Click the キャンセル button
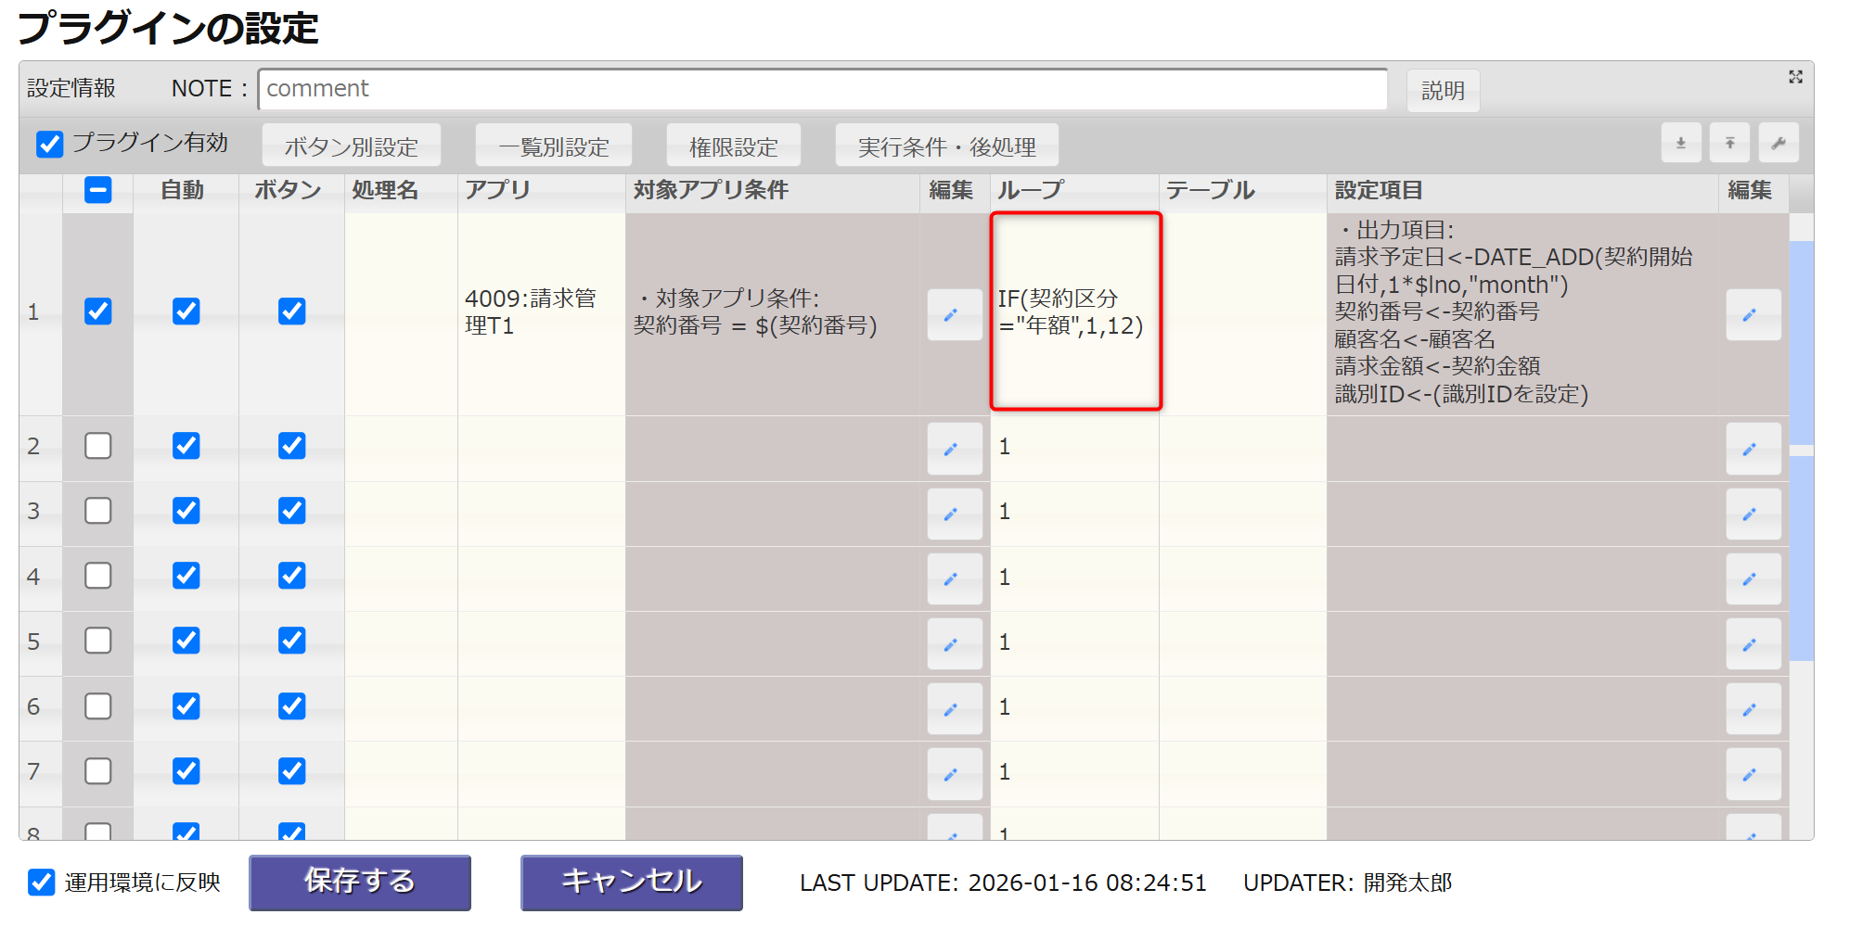This screenshot has width=1849, height=940. click(x=631, y=882)
